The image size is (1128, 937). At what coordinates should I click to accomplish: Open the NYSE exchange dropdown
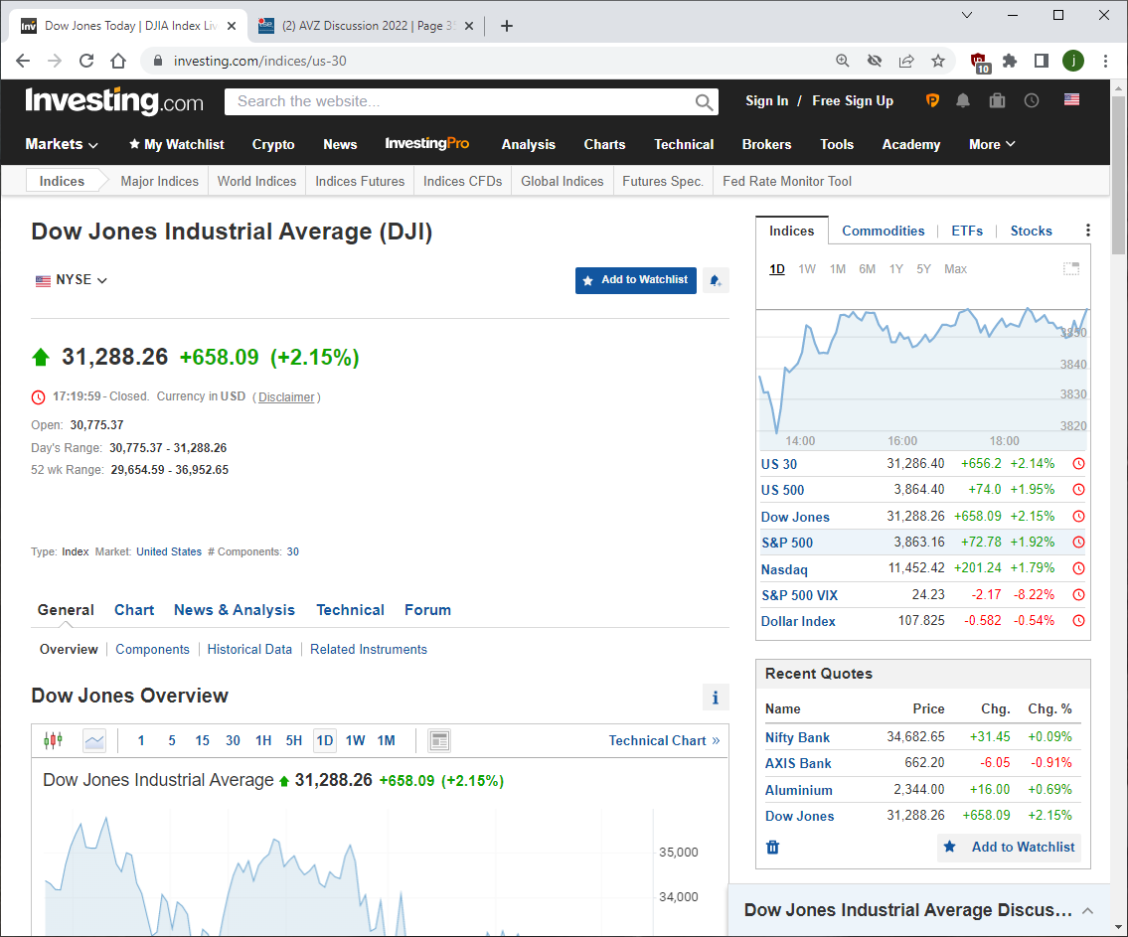[72, 280]
